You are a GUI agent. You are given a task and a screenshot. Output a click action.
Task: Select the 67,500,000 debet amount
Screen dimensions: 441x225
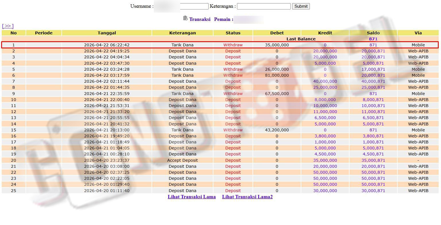click(277, 94)
